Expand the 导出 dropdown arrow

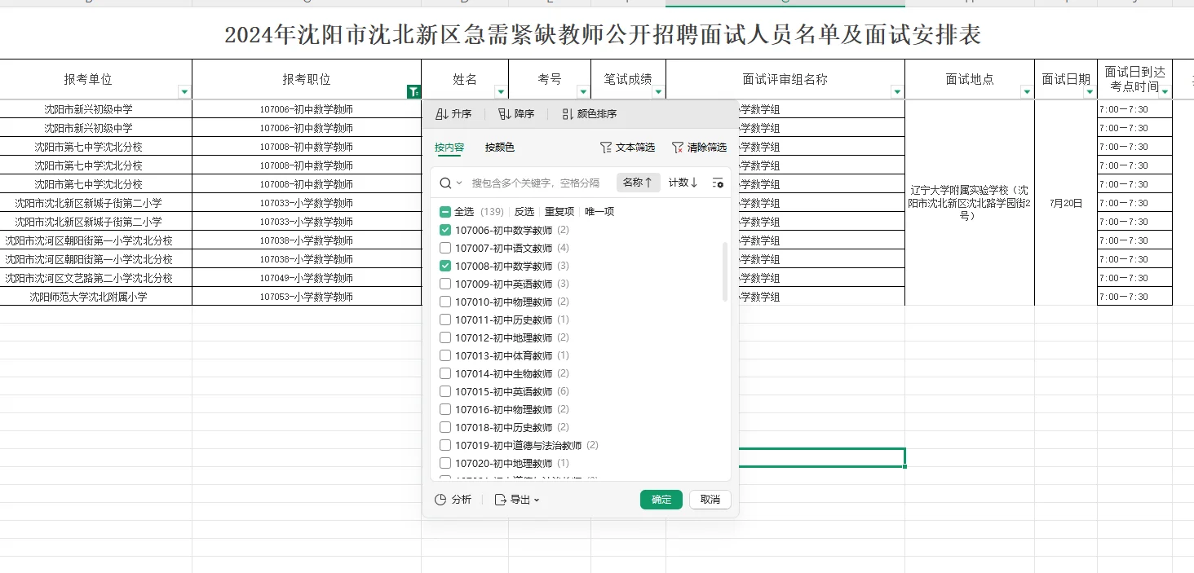537,500
